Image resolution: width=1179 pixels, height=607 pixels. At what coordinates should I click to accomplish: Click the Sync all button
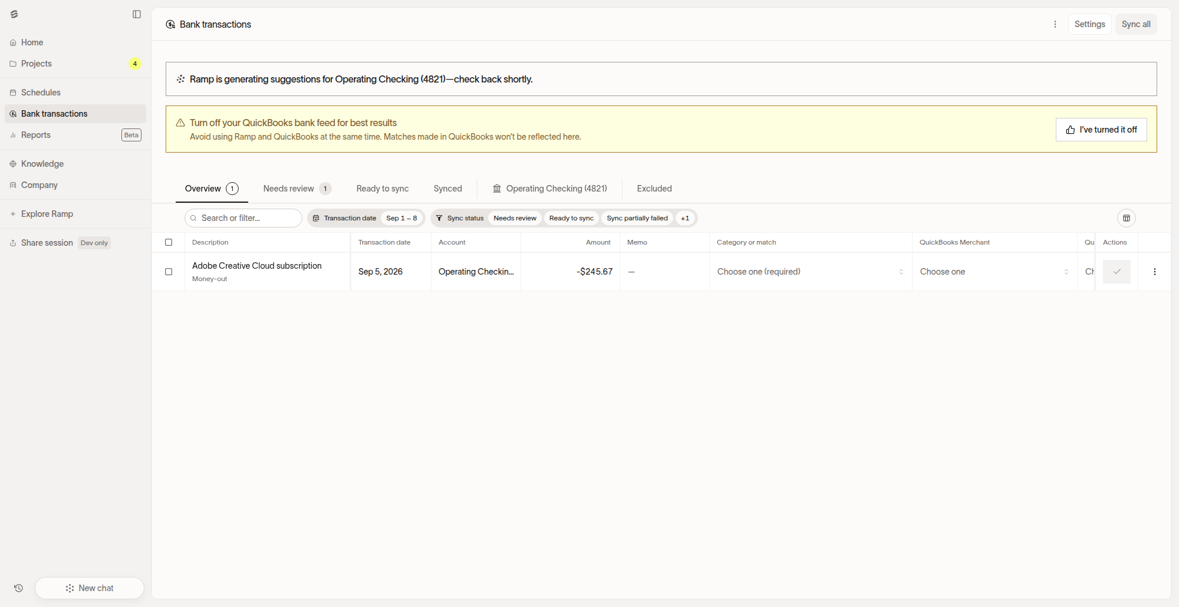[1136, 24]
